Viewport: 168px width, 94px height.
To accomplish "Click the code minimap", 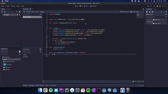I will coord(140,16).
